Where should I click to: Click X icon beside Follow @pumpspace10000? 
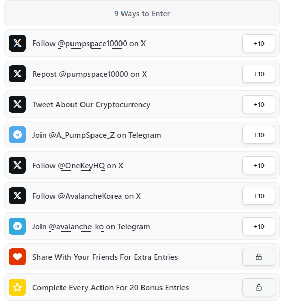tap(17, 43)
